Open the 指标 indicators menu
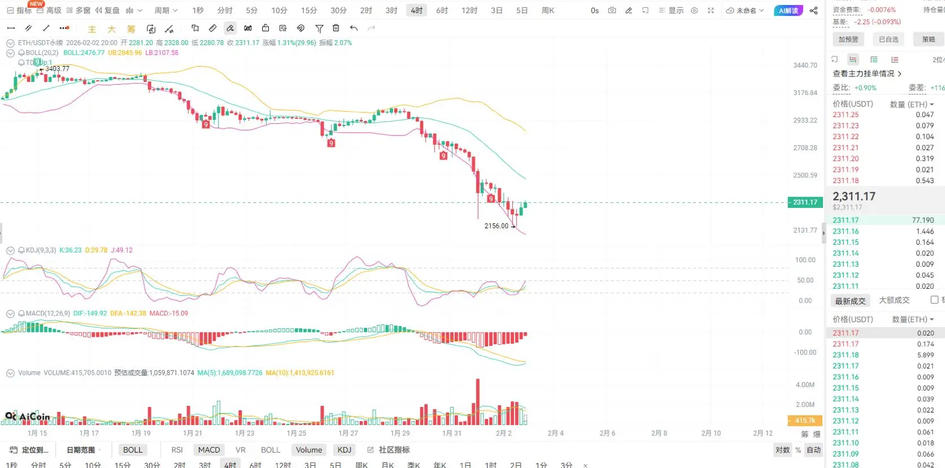Image resolution: width=945 pixels, height=468 pixels. point(19,10)
